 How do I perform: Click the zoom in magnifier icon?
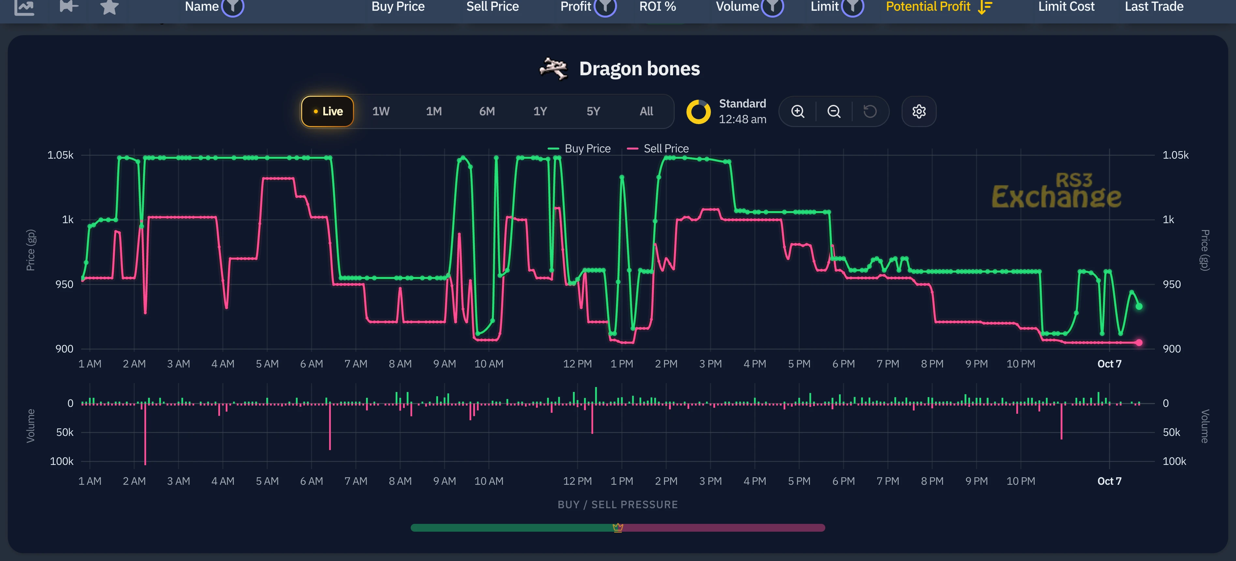coord(798,111)
